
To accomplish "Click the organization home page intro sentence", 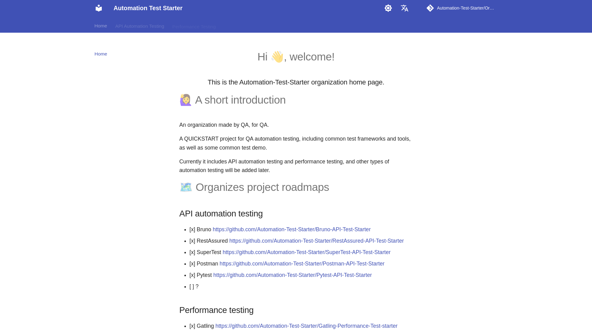I will point(296,82).
